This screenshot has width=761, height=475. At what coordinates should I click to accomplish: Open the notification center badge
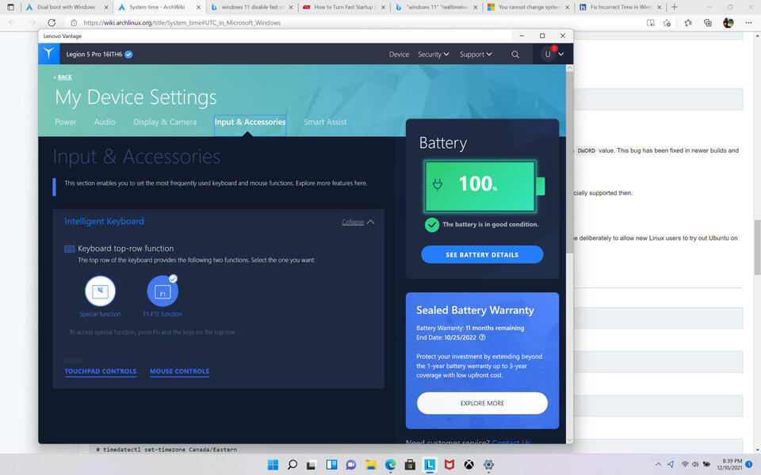coord(749,465)
